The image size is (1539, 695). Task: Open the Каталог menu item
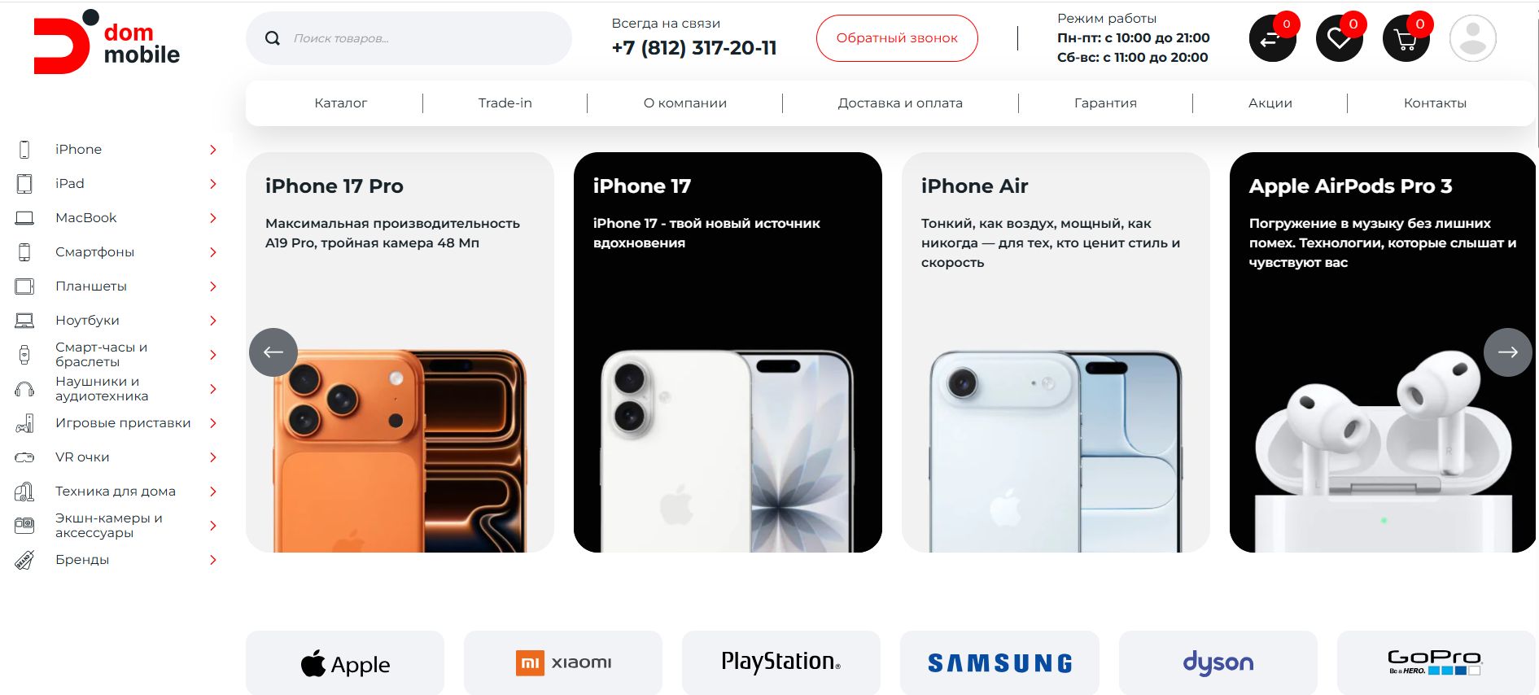[x=340, y=103]
